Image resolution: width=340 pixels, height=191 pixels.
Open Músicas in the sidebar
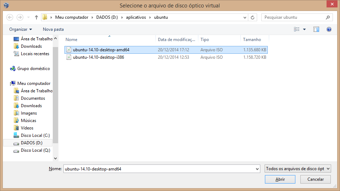coord(28,120)
